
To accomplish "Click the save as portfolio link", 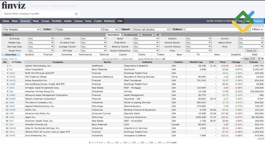I will (111, 59).
